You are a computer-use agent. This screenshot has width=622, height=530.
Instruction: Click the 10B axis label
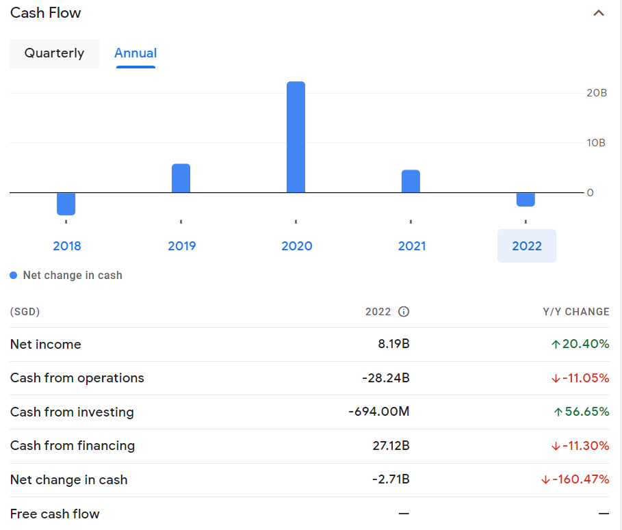[x=596, y=143]
